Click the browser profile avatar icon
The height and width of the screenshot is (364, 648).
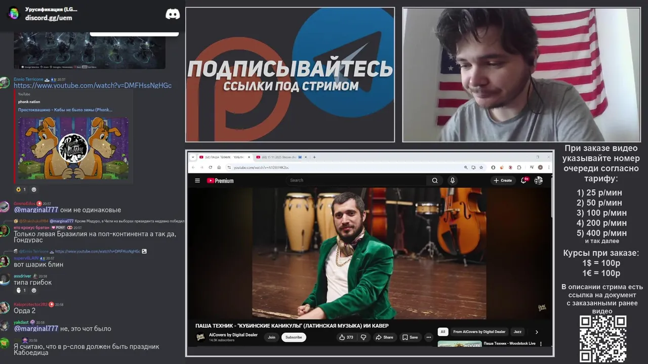540,167
